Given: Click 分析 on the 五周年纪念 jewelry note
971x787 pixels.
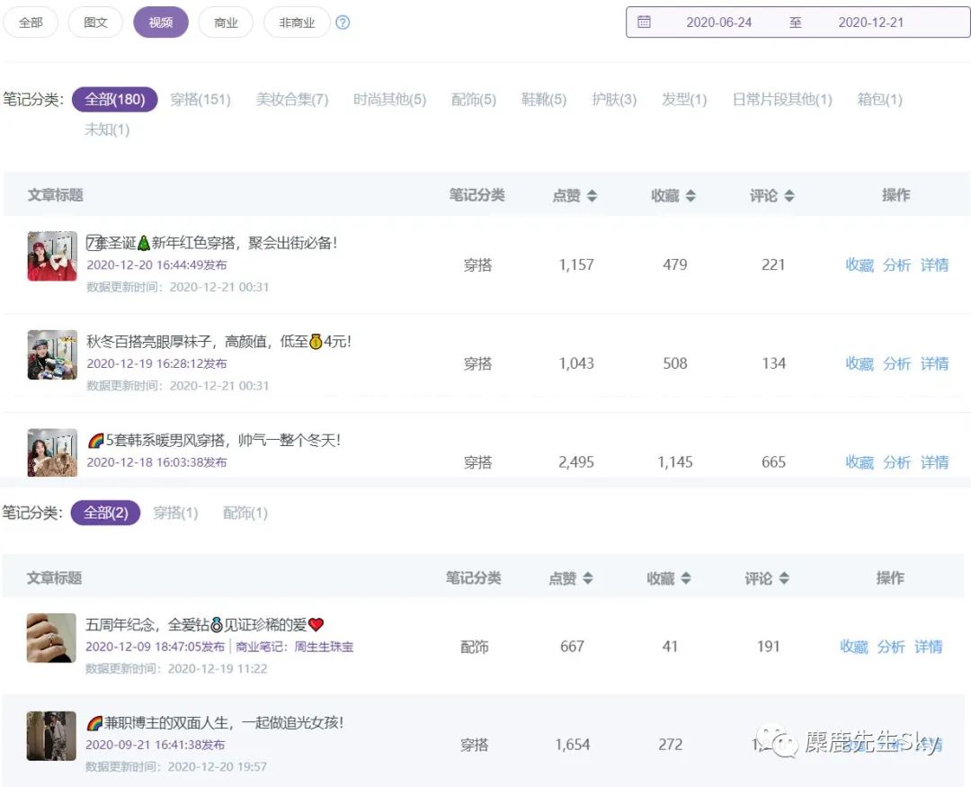Looking at the screenshot, I should [x=891, y=646].
